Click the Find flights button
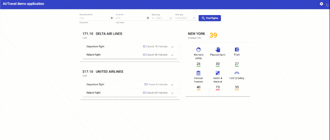Image resolution: width=330 pixels, height=140 pixels. tap(209, 18)
